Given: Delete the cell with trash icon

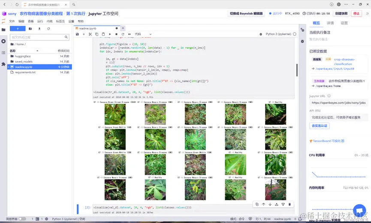Looking at the screenshot, I should [x=290, y=204].
